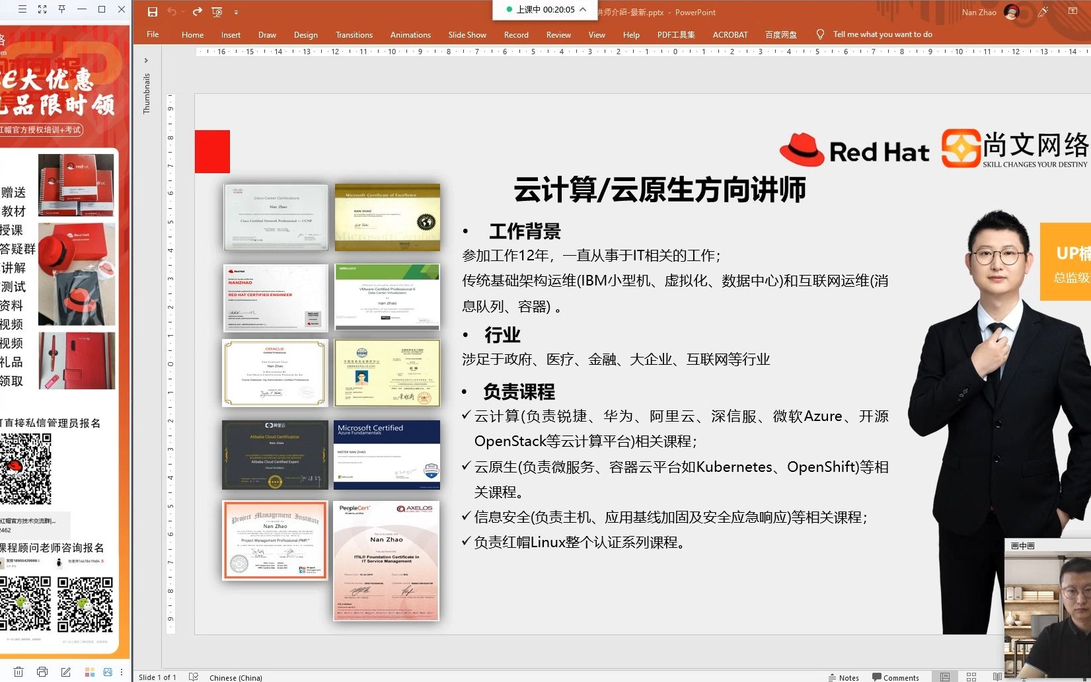Screen dimensions: 1091x682
Task: Open the ACROBAT ribbon tab
Action: 730,34
